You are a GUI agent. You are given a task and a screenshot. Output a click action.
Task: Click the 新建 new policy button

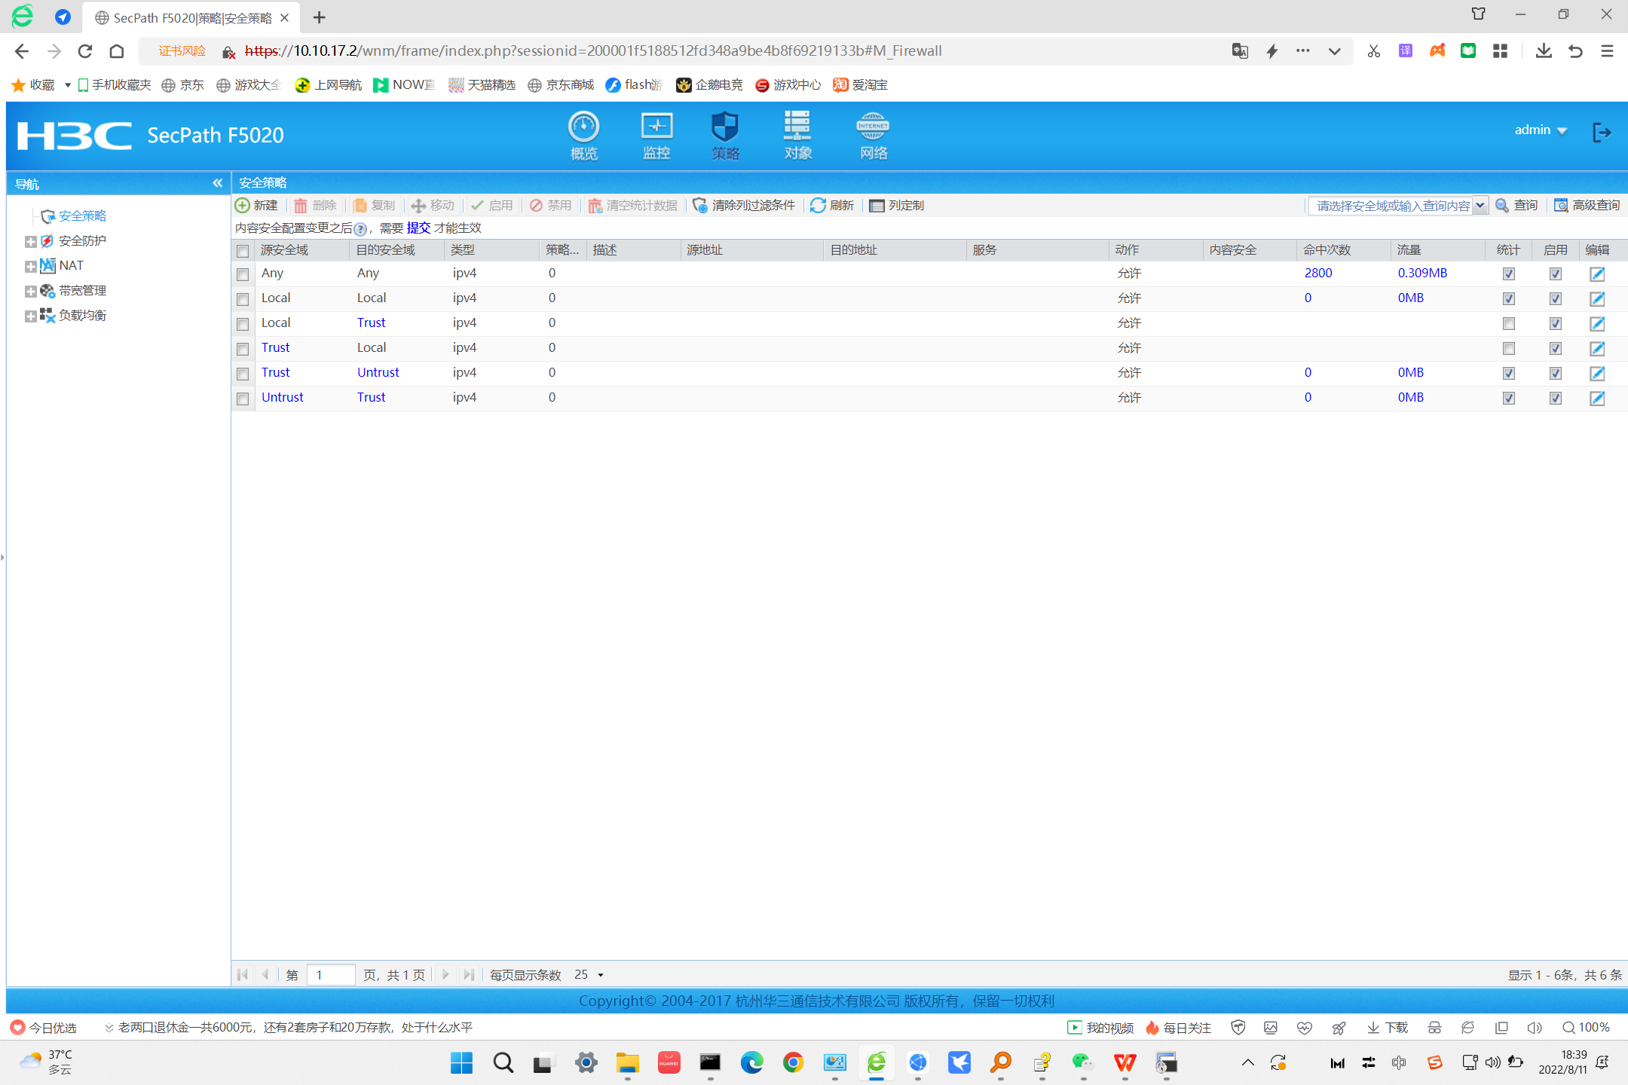pos(257,206)
